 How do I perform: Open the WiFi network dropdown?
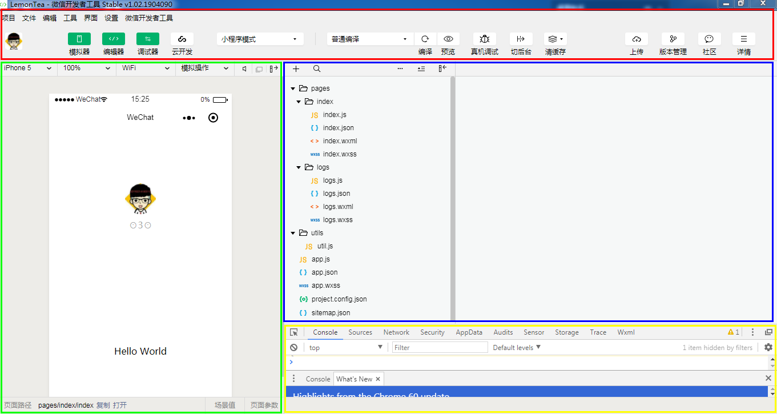pos(146,68)
